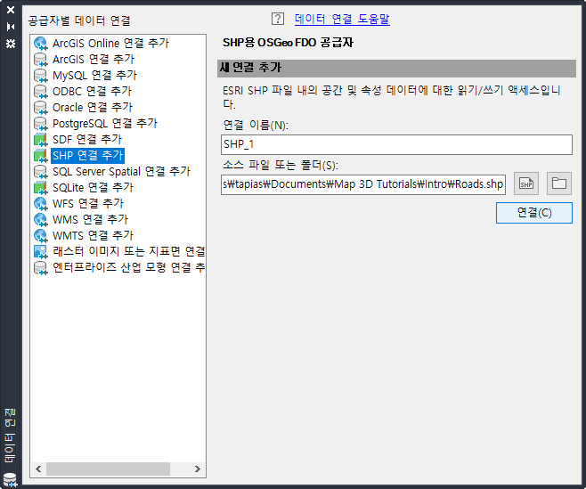
Task: Click the data connect icon at palette bottom
Action: [x=10, y=480]
